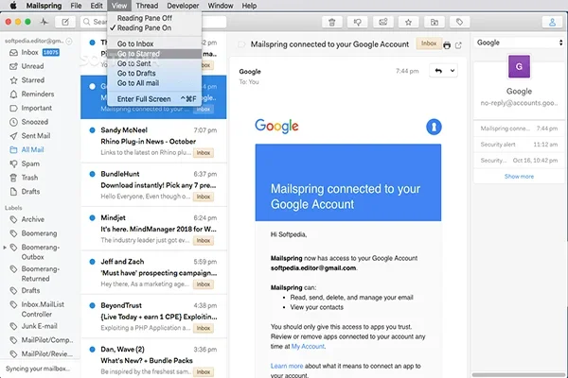This screenshot has width=568, height=378.
Task: Click the mark as unread envelope icon
Action: [383, 22]
